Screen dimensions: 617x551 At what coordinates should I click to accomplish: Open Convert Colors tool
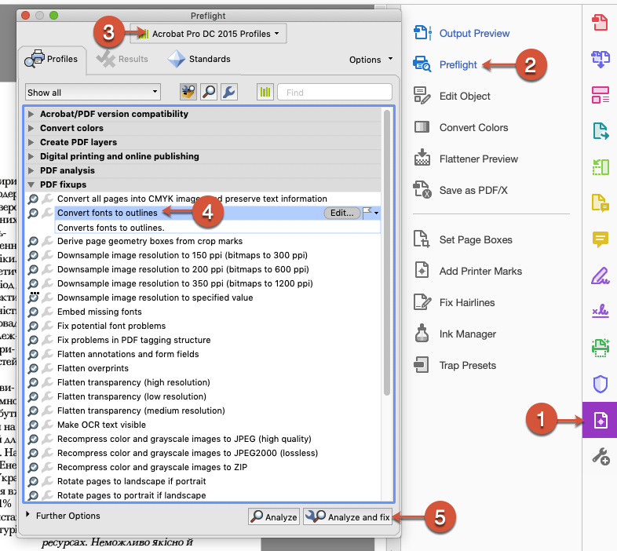tap(461, 127)
